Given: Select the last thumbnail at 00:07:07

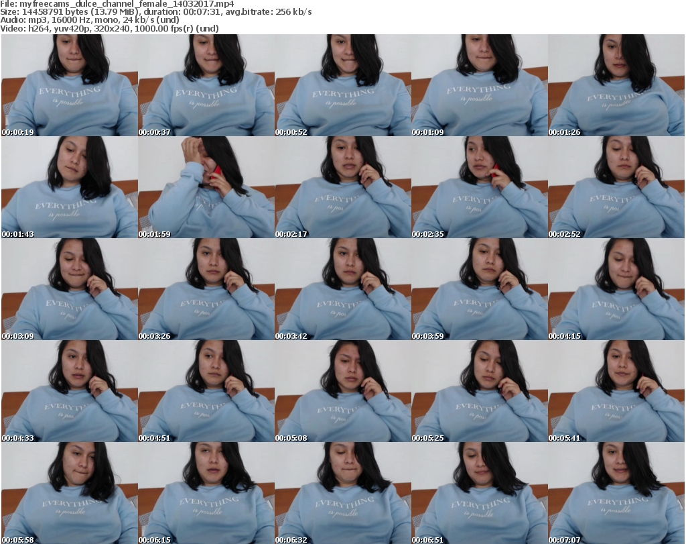Looking at the screenshot, I should pyautogui.click(x=616, y=493).
